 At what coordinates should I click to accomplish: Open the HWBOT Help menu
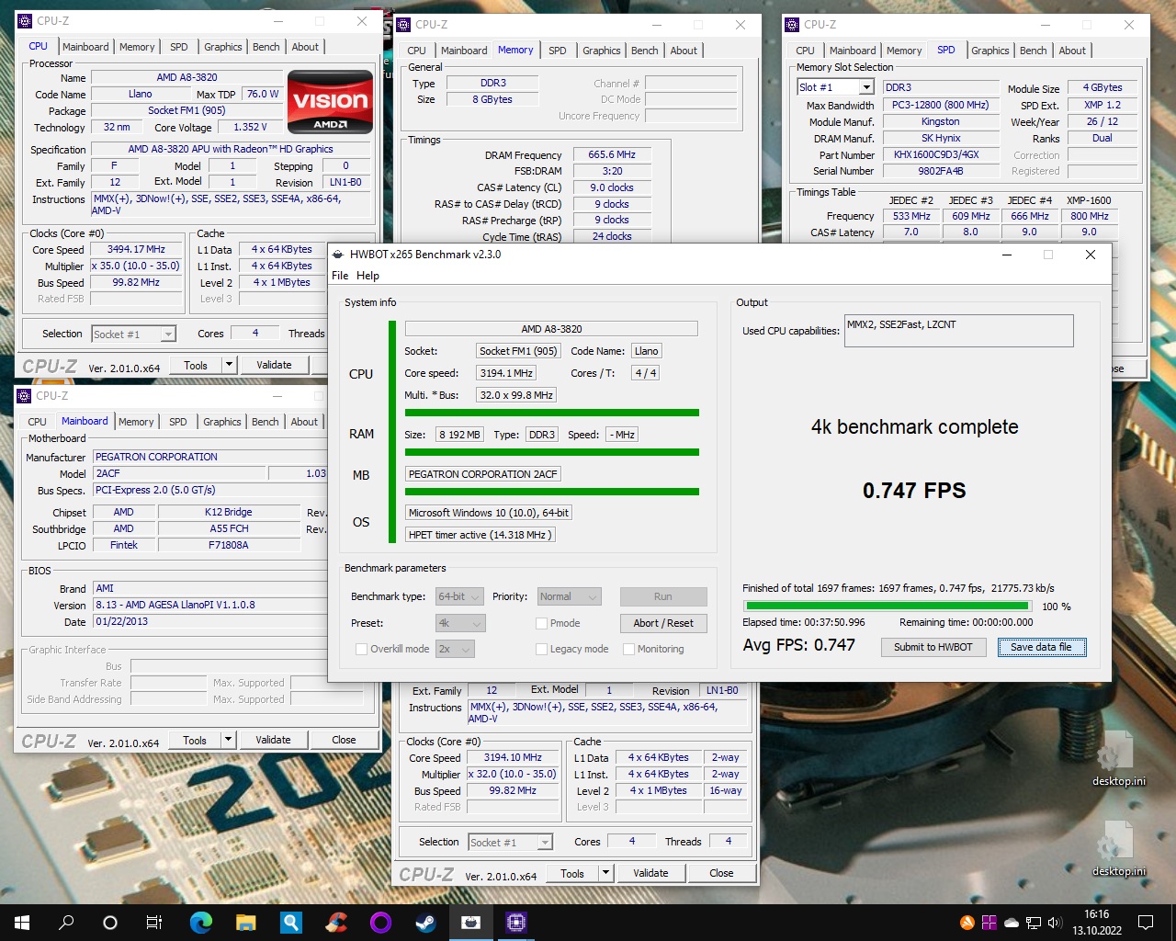click(x=367, y=276)
